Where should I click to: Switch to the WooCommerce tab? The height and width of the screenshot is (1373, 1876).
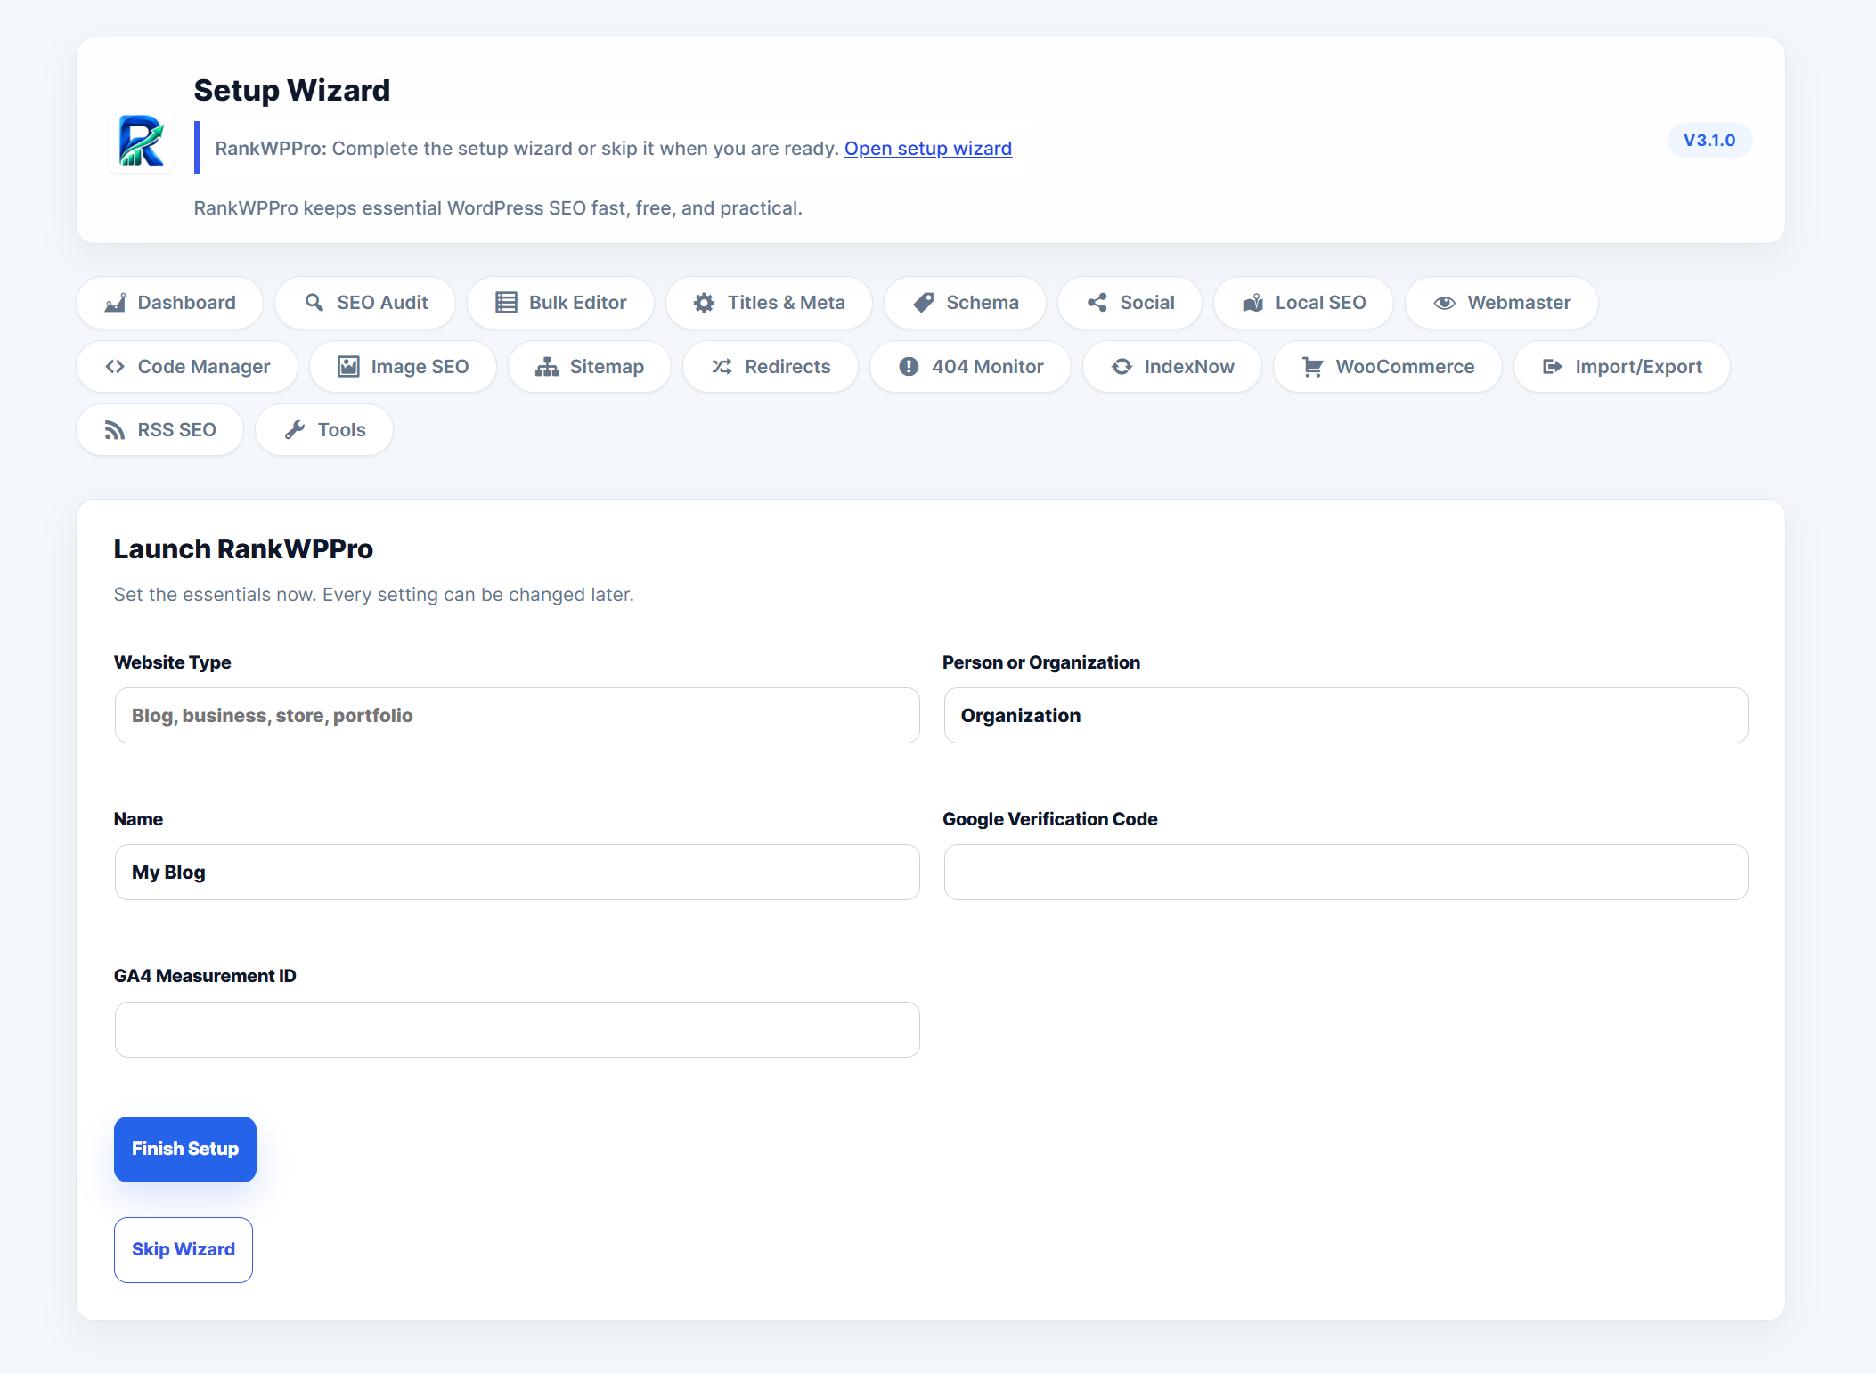click(x=1388, y=367)
